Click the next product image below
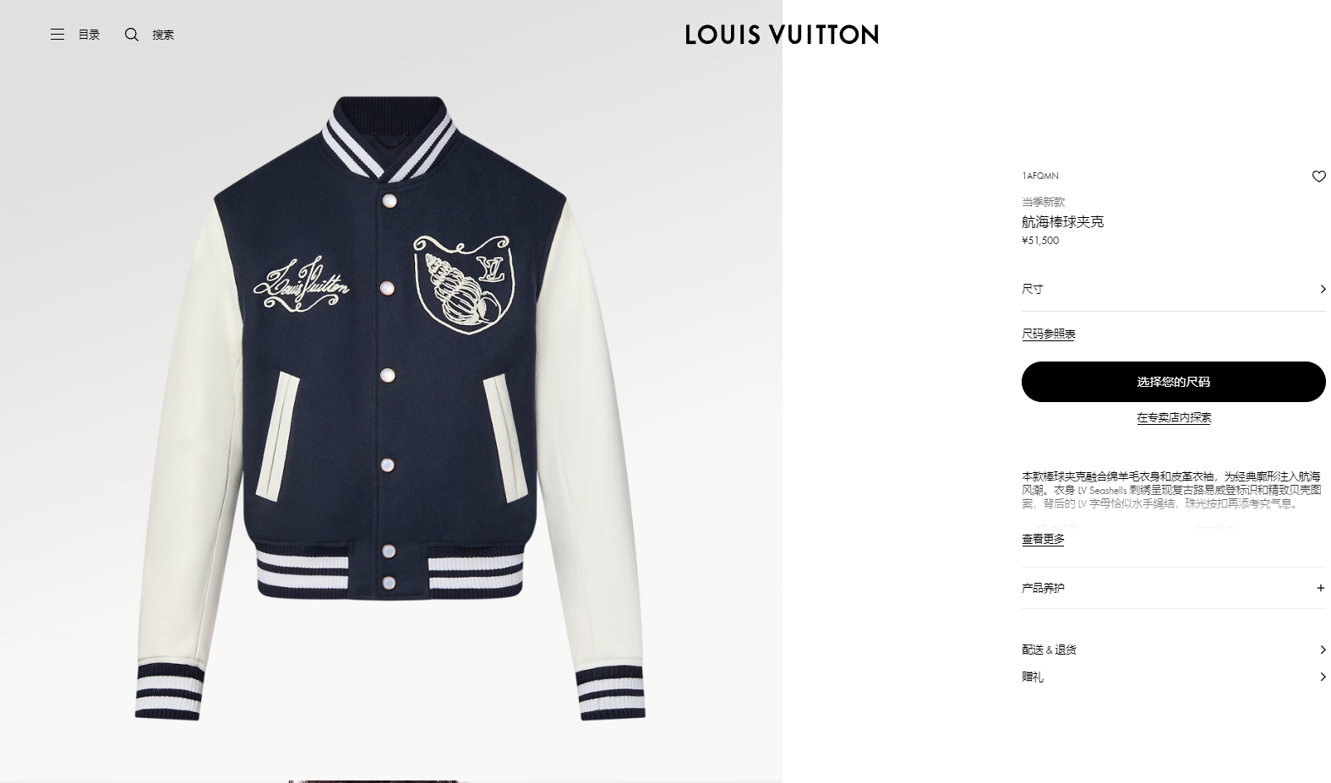Screen dimensions: 1331x783 click(x=378, y=780)
